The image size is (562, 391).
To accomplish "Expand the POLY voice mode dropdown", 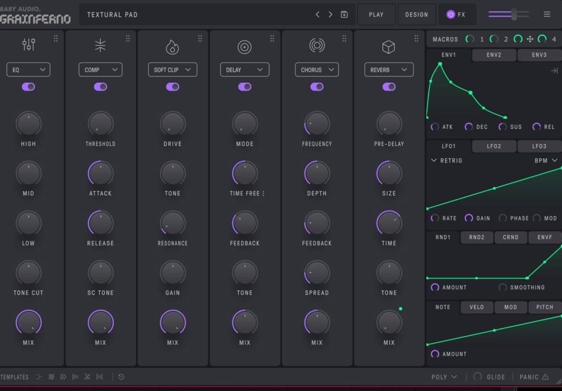I will tap(444, 377).
